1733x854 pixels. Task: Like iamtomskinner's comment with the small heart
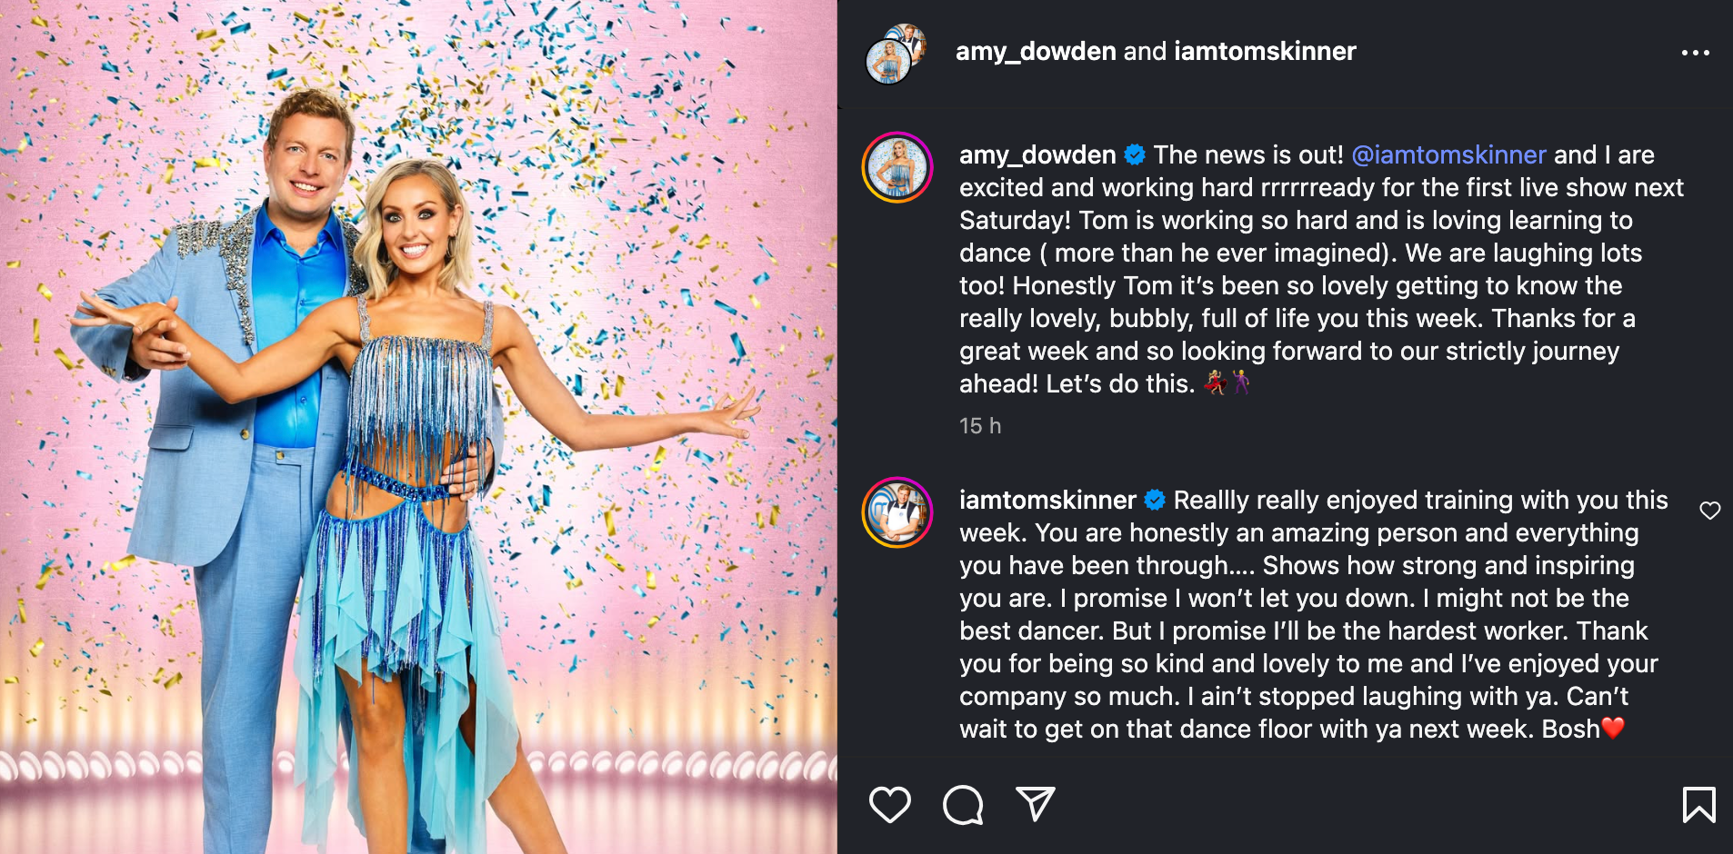point(1712,510)
